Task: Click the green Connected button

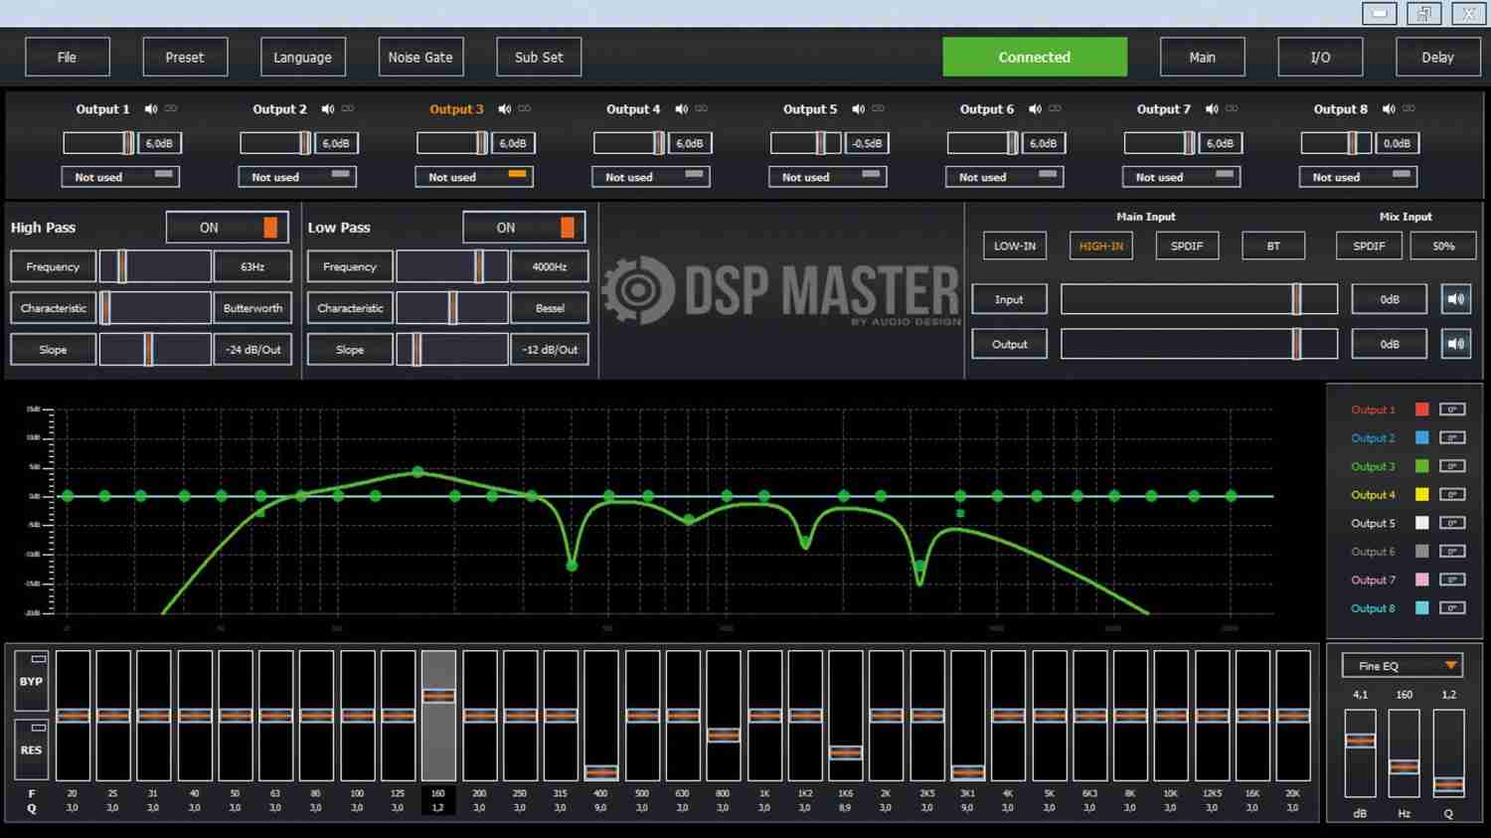Action: click(1035, 58)
